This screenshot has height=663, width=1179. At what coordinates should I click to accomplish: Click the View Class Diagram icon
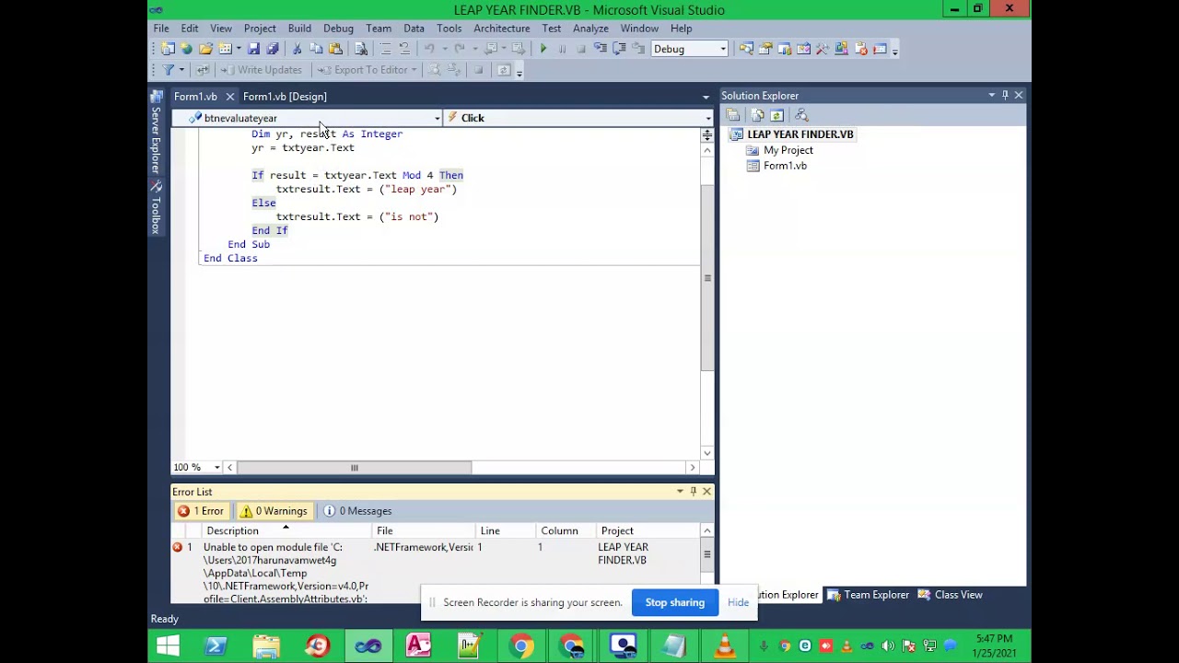pos(801,115)
